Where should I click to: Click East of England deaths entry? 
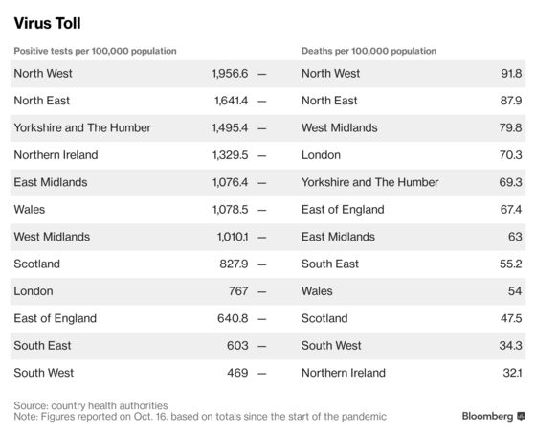click(343, 210)
